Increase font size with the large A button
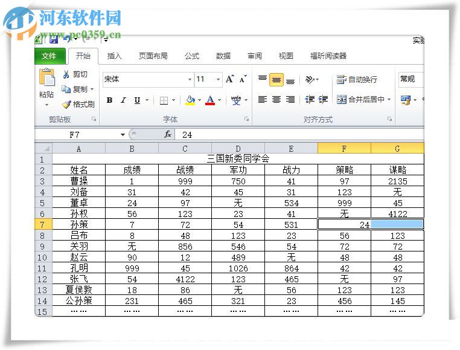Viewport: 460px width, 350px height. pos(230,79)
